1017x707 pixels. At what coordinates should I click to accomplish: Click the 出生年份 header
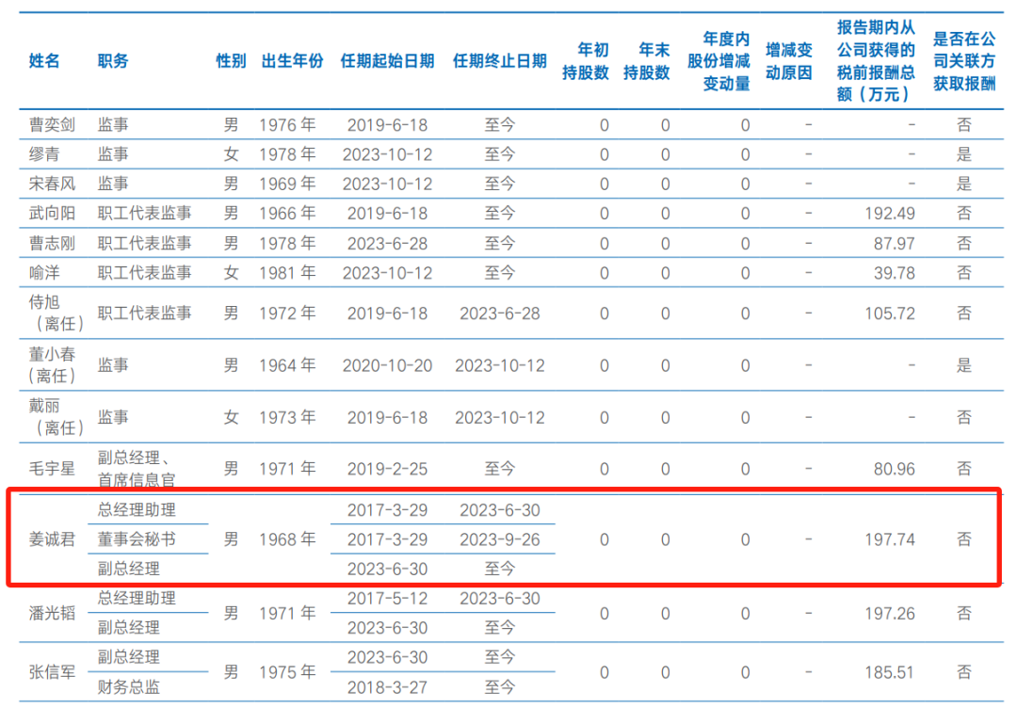click(292, 61)
